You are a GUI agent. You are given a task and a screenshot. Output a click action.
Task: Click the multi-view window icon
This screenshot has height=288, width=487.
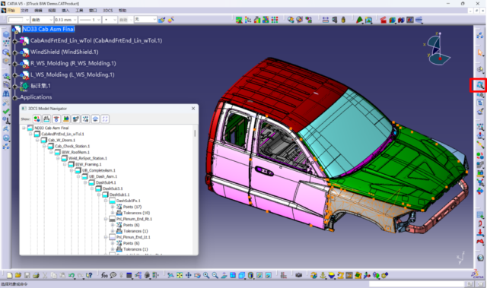pyautogui.click(x=233, y=275)
